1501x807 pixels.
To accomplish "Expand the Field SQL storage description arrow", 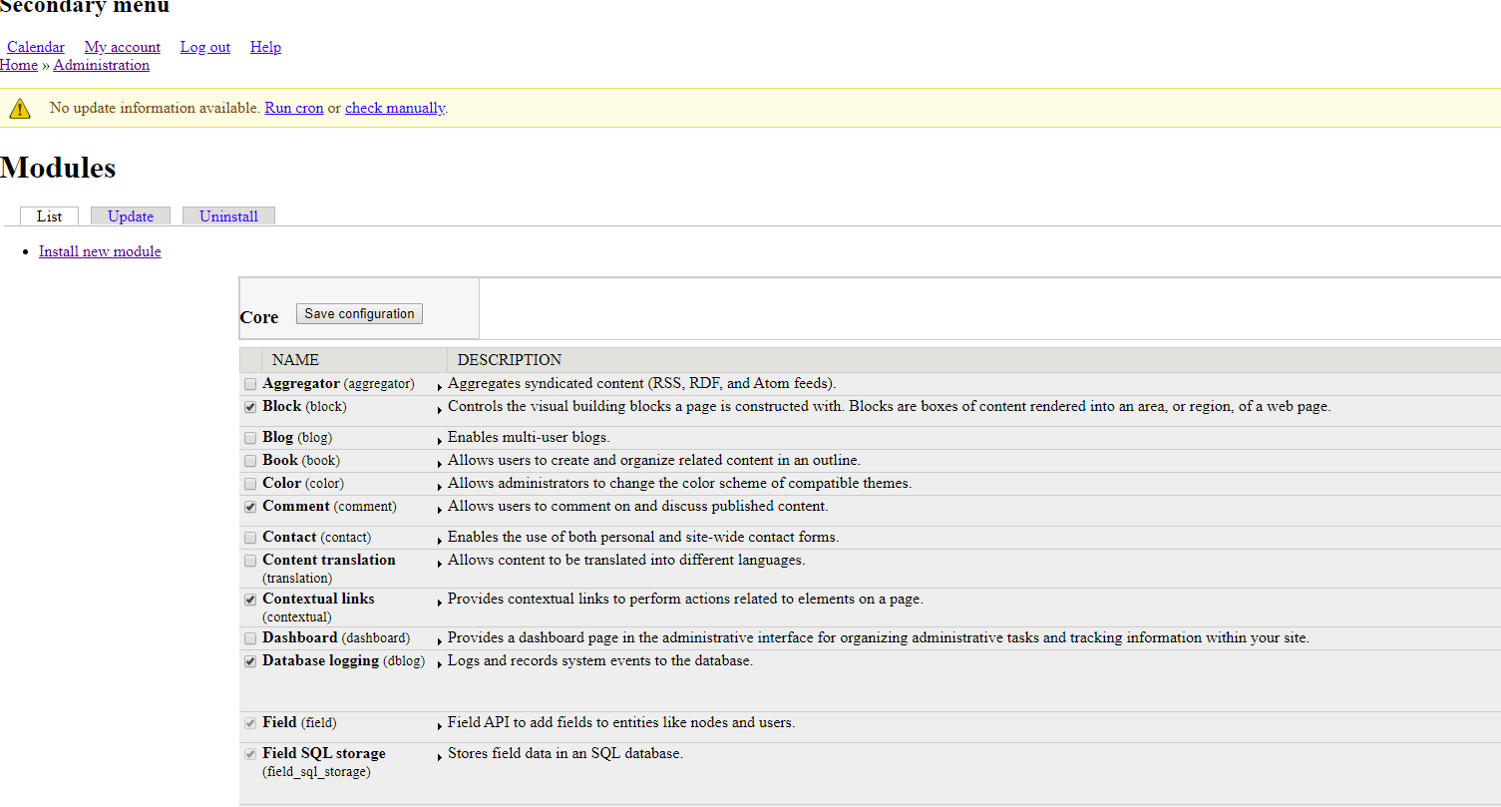I will pos(440,757).
